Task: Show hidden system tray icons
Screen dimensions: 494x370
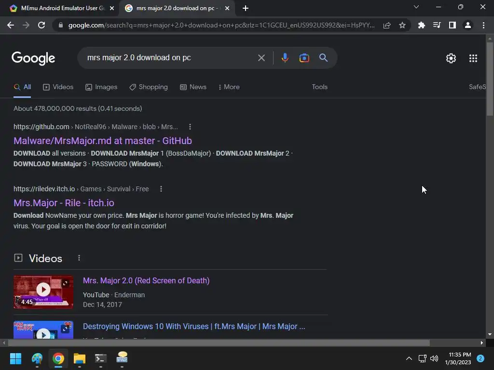Action: [409, 358]
